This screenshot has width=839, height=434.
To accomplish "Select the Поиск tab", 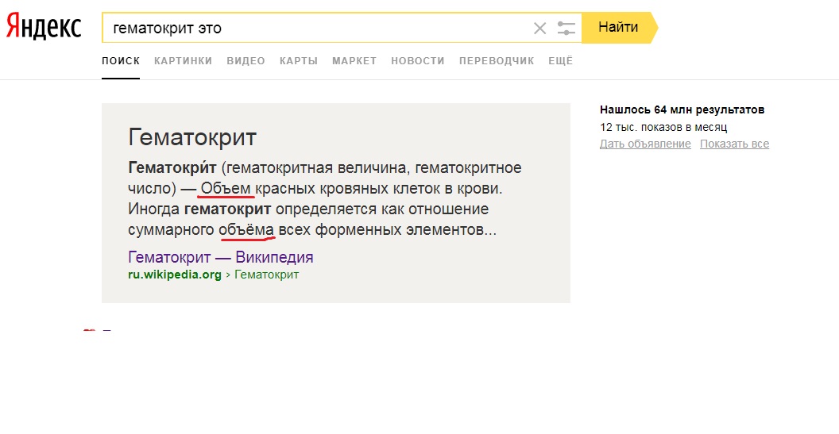I will [121, 61].
